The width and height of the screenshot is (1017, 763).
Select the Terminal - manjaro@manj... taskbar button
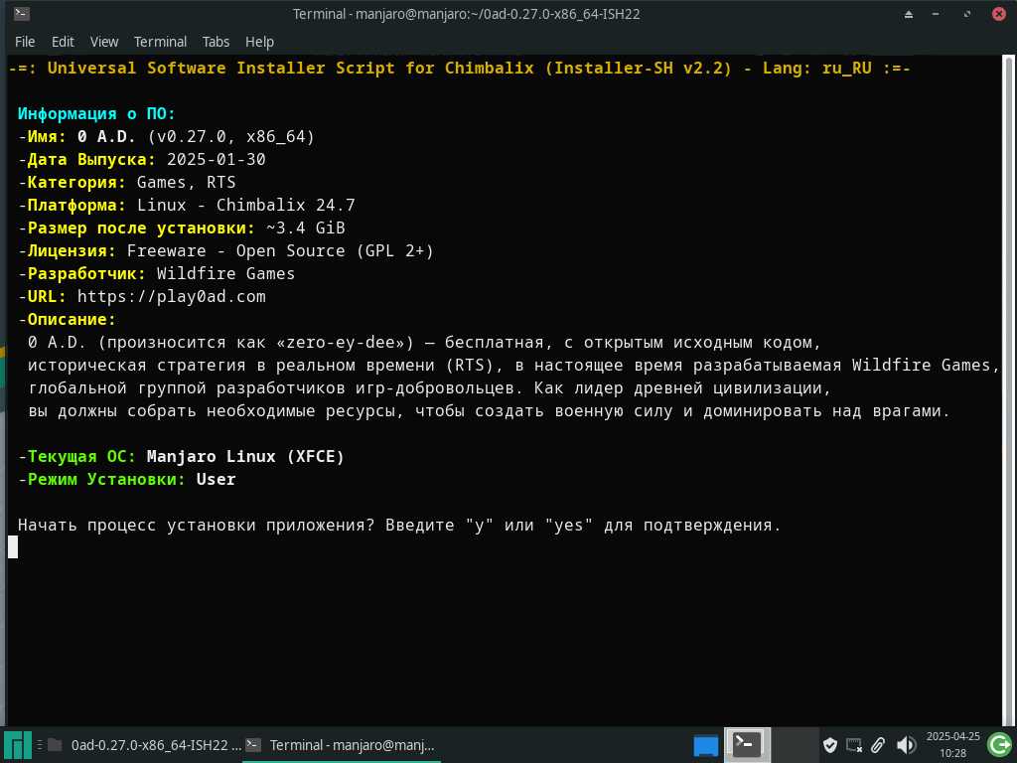pyautogui.click(x=342, y=745)
